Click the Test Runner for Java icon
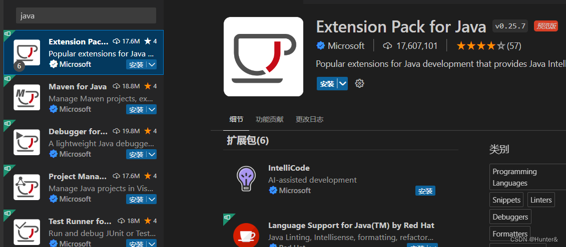 27,232
